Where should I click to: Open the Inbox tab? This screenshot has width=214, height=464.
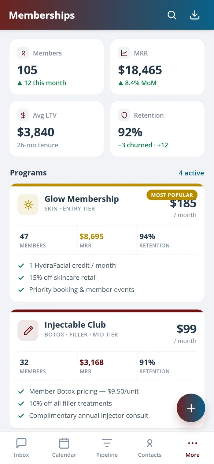(x=21, y=448)
